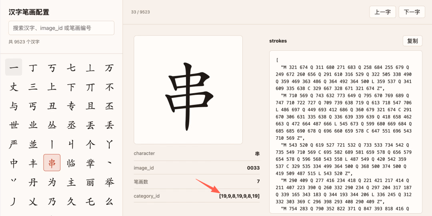Select character 主 in the grid
The width and height of the screenshot is (432, 216).
[x=71, y=182]
